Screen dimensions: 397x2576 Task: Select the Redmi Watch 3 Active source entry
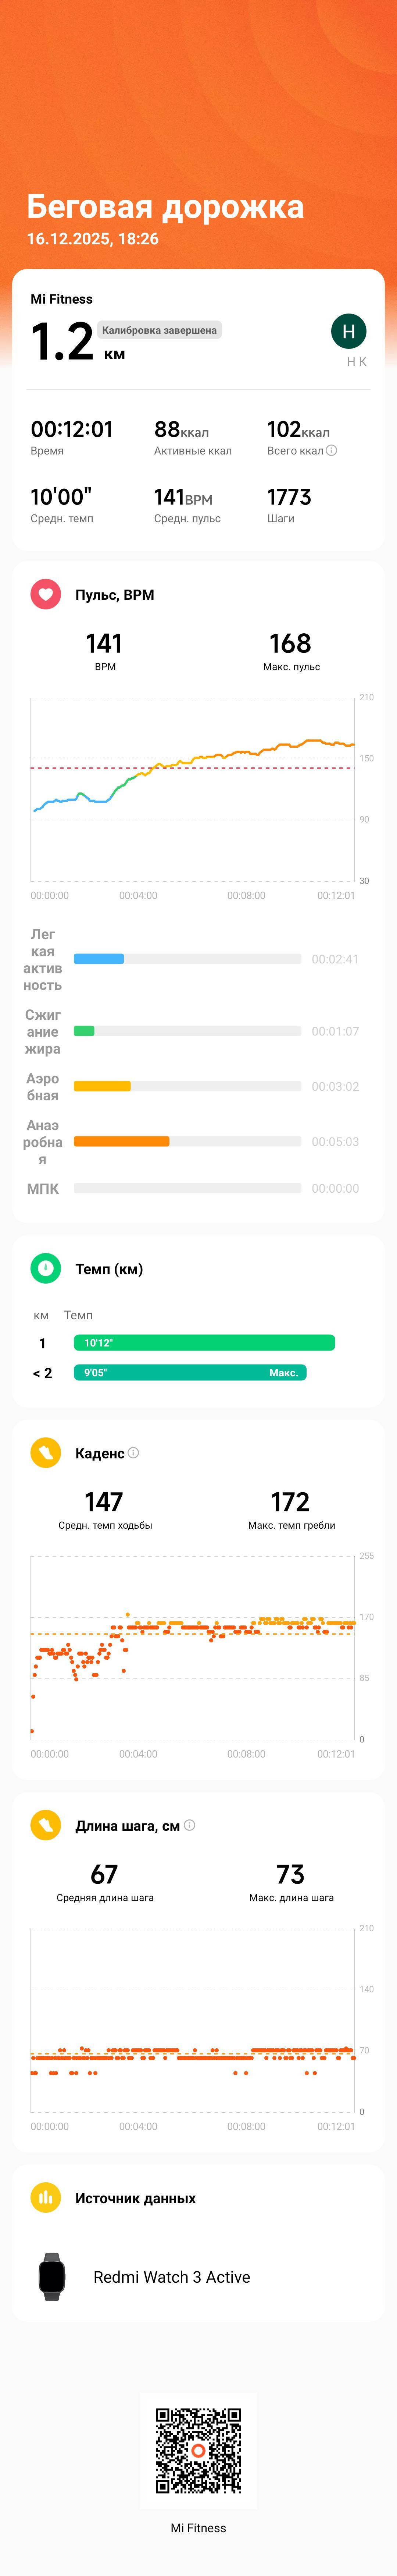[x=198, y=2277]
